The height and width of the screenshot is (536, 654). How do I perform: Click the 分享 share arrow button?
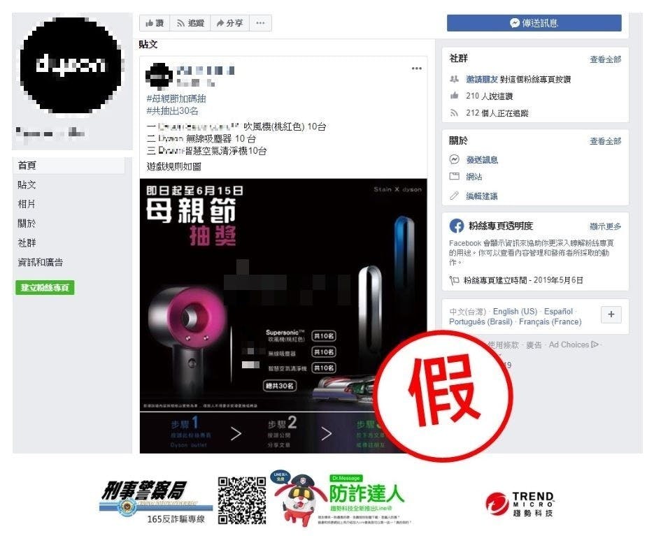tap(230, 23)
